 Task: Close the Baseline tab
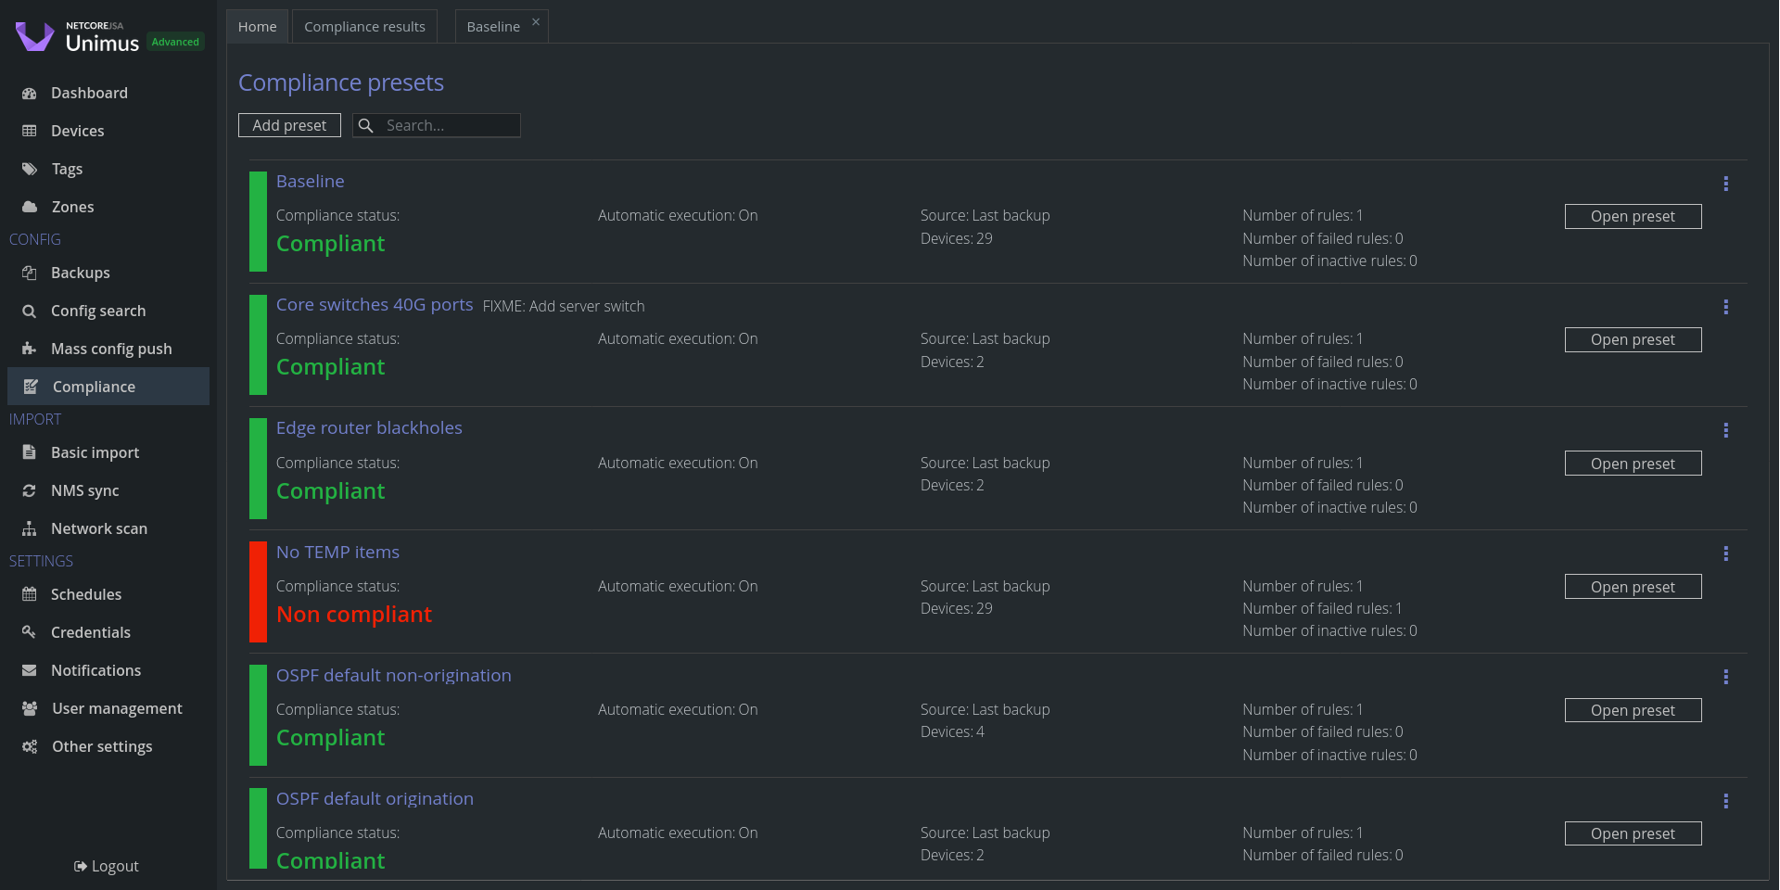[x=536, y=21]
